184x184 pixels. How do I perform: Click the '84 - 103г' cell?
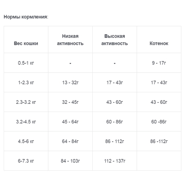point(70,161)
